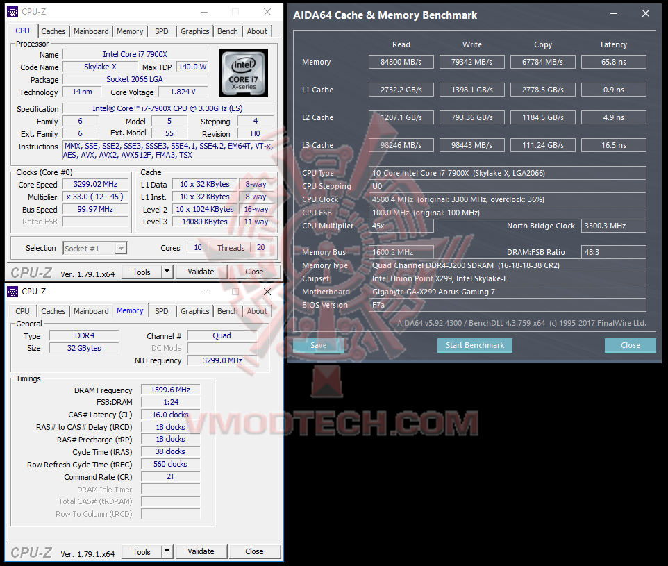Click Memory Latency value 65.8 ns
668x566 pixels.
[x=613, y=62]
